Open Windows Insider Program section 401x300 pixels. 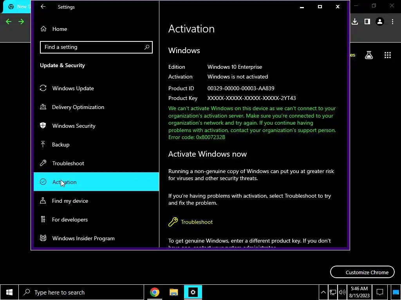[96, 238]
